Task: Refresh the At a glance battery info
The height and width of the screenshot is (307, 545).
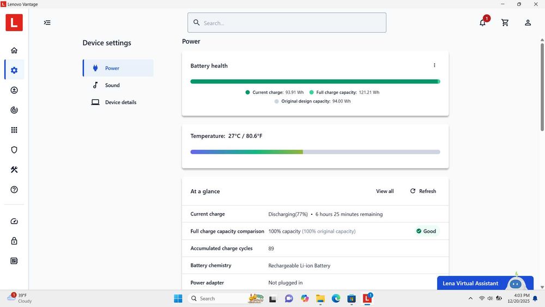Action: pyautogui.click(x=423, y=191)
